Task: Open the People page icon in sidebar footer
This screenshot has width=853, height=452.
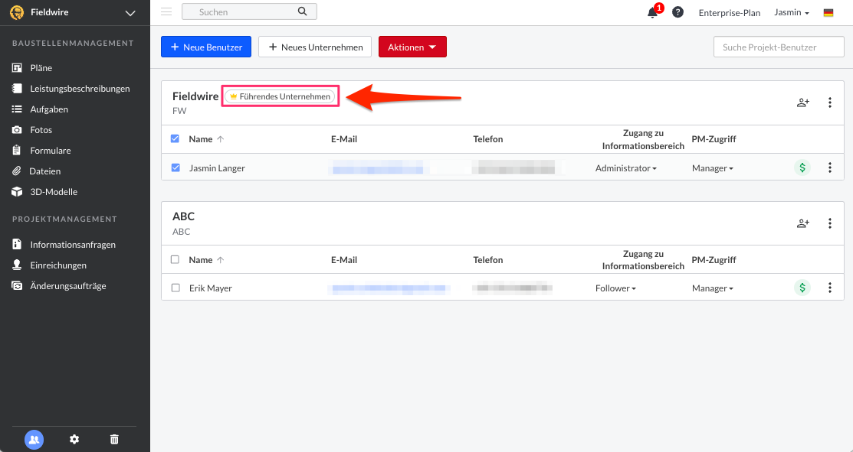Action: [x=34, y=440]
